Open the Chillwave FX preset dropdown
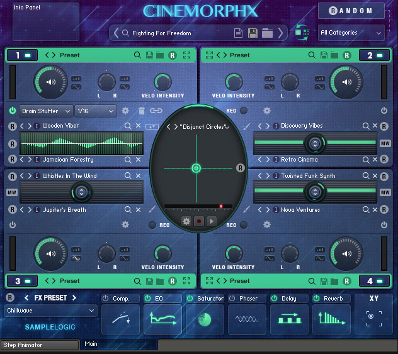 (x=50, y=311)
